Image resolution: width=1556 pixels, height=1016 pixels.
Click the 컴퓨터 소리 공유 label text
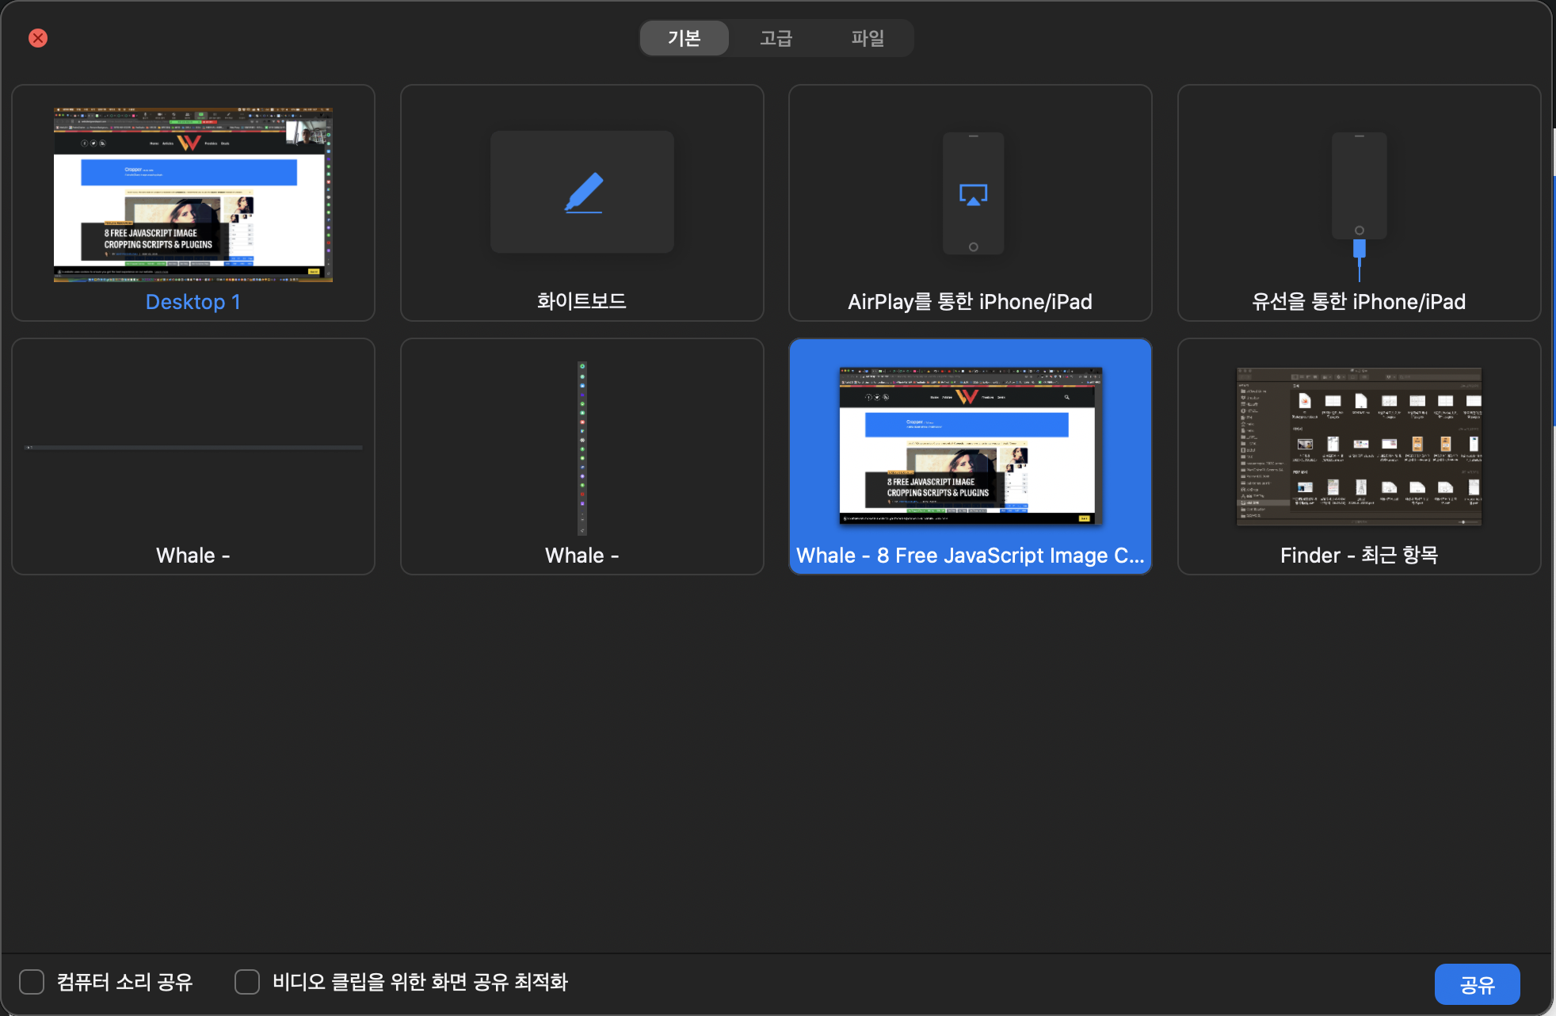[x=125, y=982]
